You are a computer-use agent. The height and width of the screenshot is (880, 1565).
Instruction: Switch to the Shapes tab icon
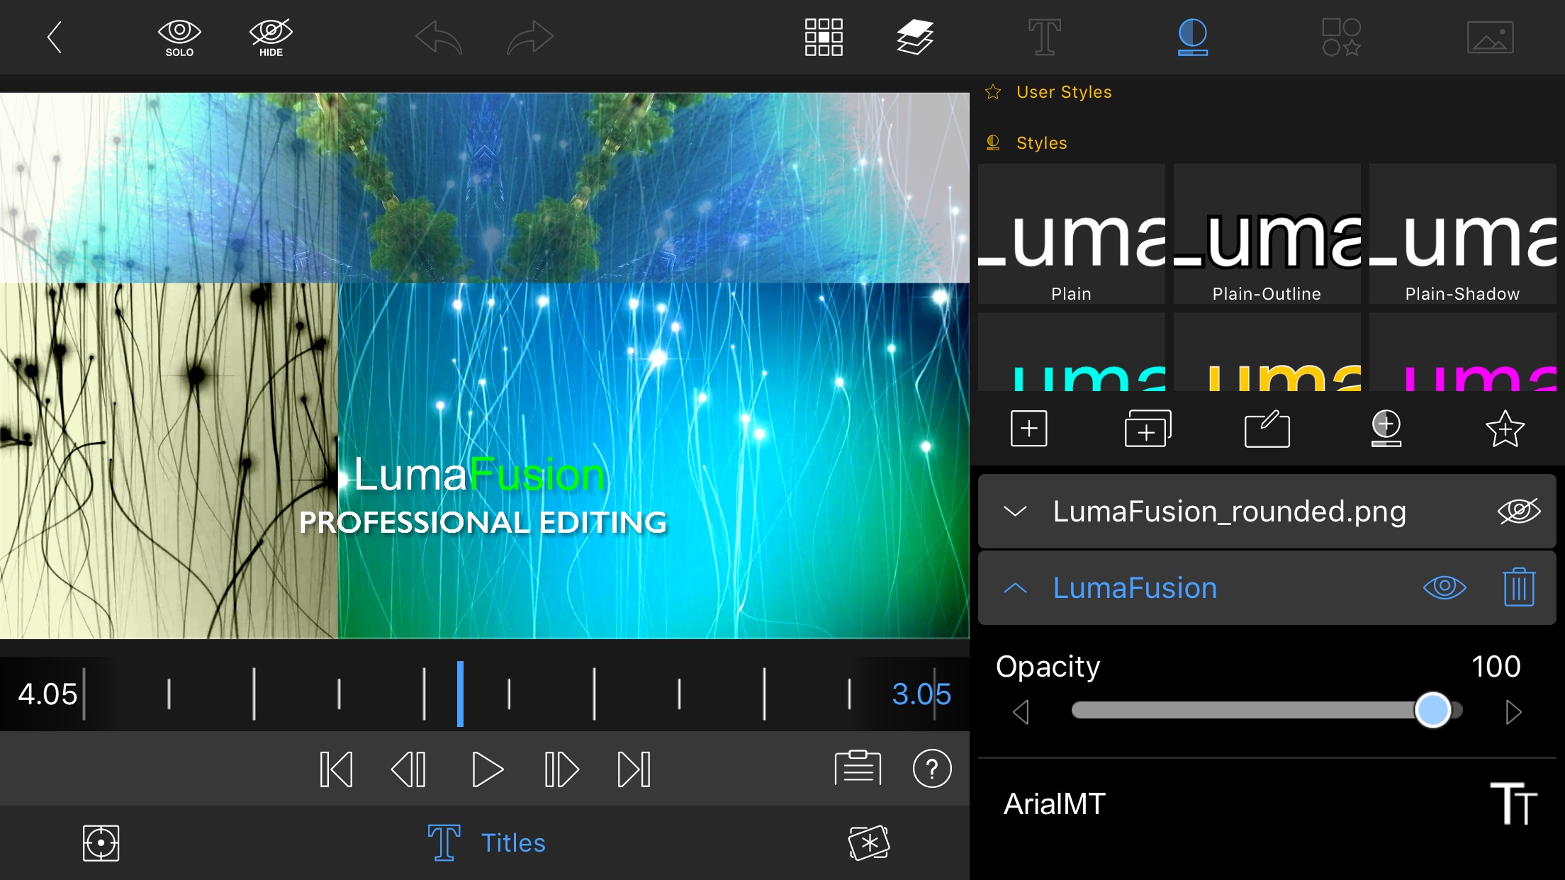pyautogui.click(x=1342, y=38)
